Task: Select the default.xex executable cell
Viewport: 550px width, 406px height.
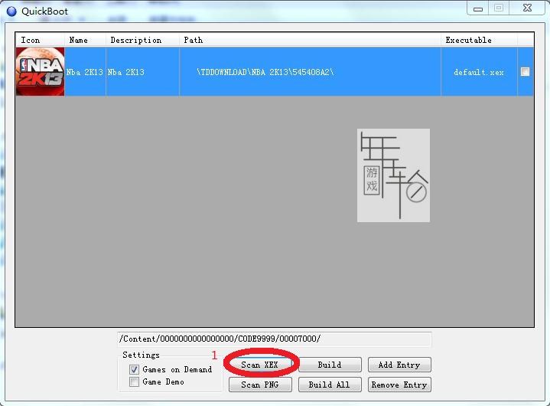Action: (479, 72)
